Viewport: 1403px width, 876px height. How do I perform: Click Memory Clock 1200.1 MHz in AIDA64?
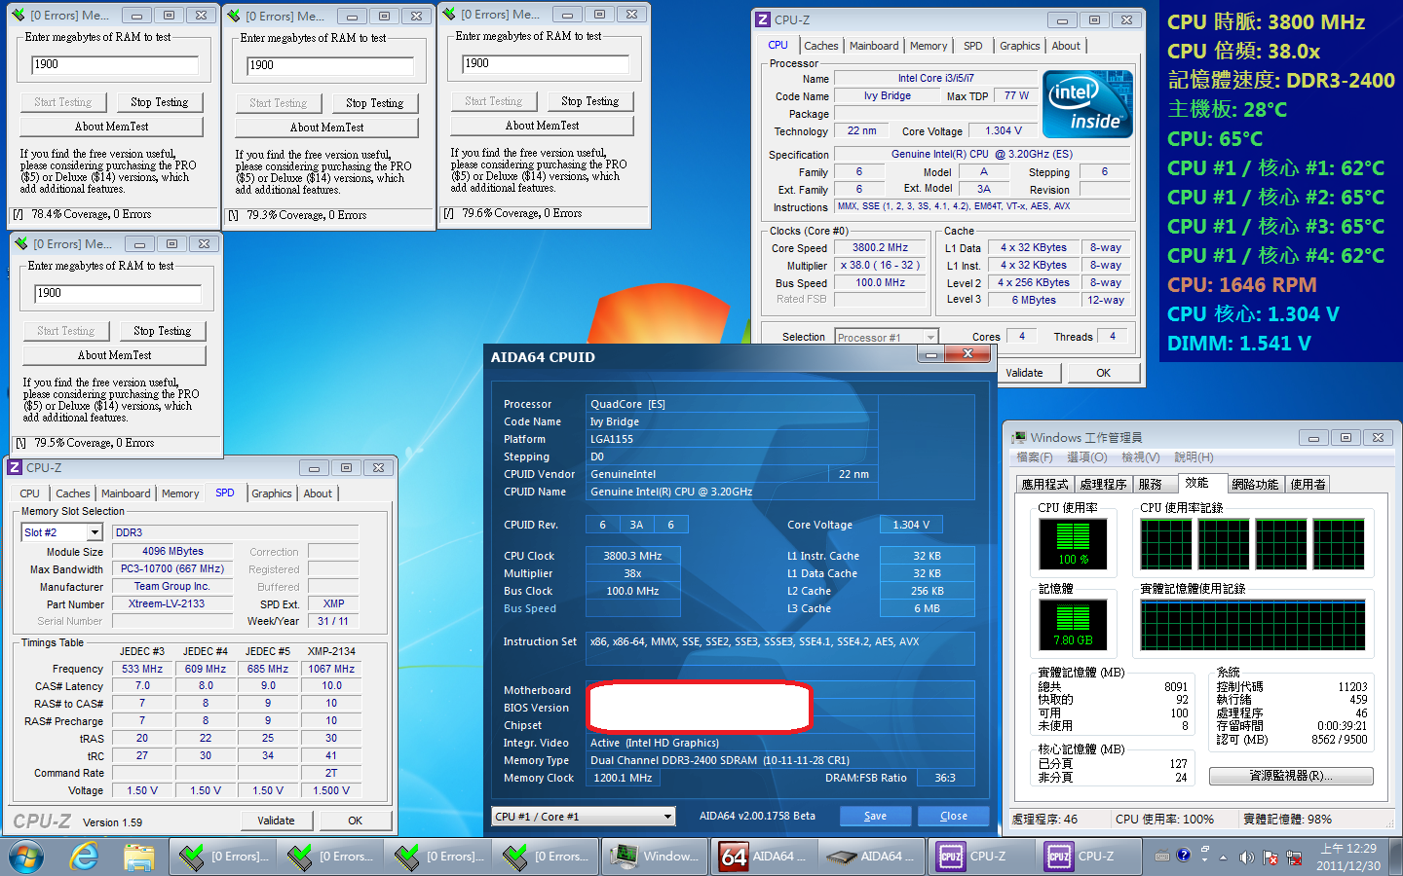(x=623, y=778)
